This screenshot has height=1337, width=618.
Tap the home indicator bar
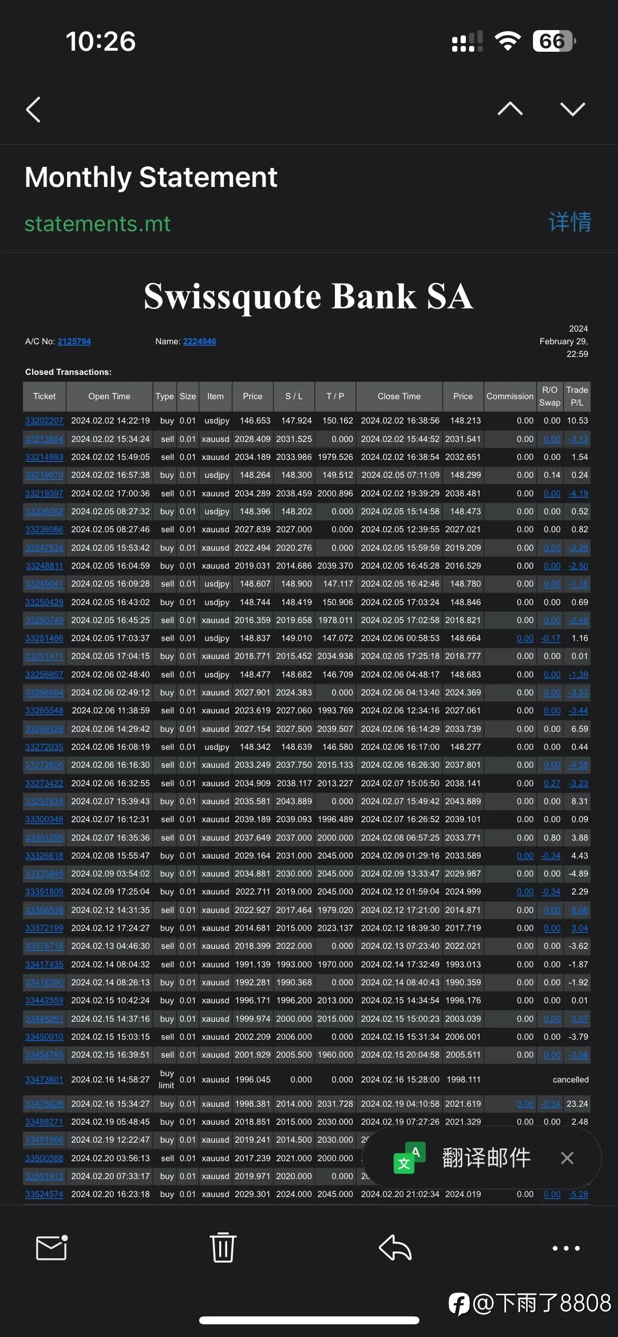(309, 1320)
